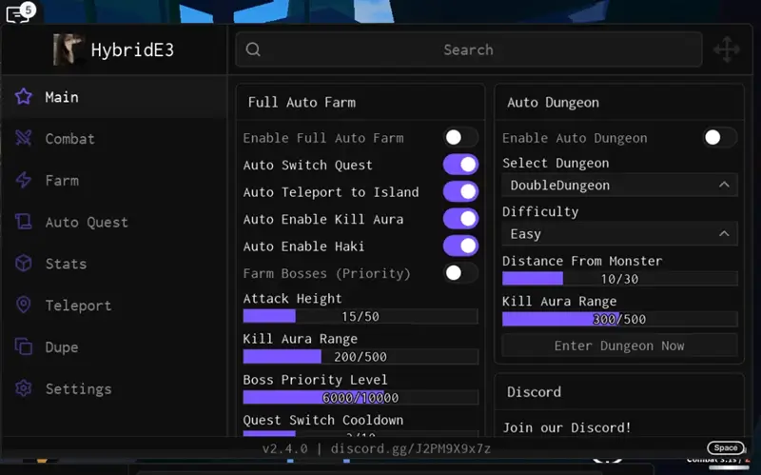
Task: Switch to the Combat tab
Action: click(69, 139)
